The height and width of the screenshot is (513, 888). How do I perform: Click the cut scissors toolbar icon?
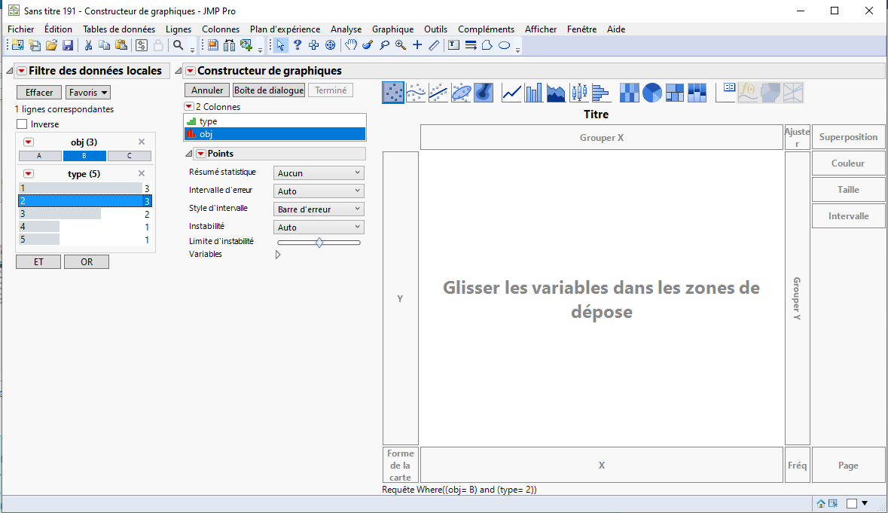(x=88, y=45)
